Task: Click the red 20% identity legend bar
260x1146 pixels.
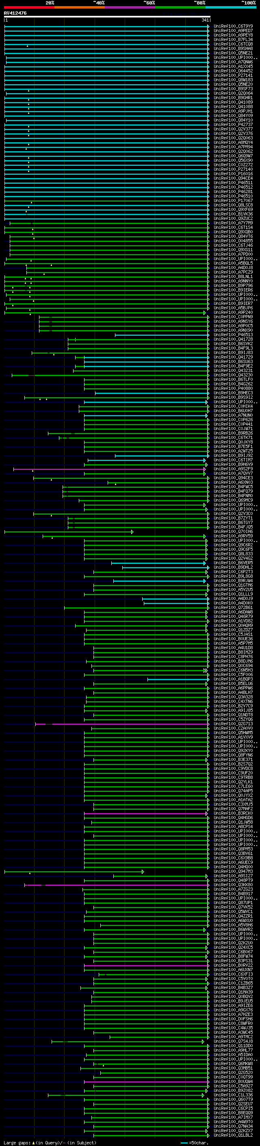Action: 29,7
